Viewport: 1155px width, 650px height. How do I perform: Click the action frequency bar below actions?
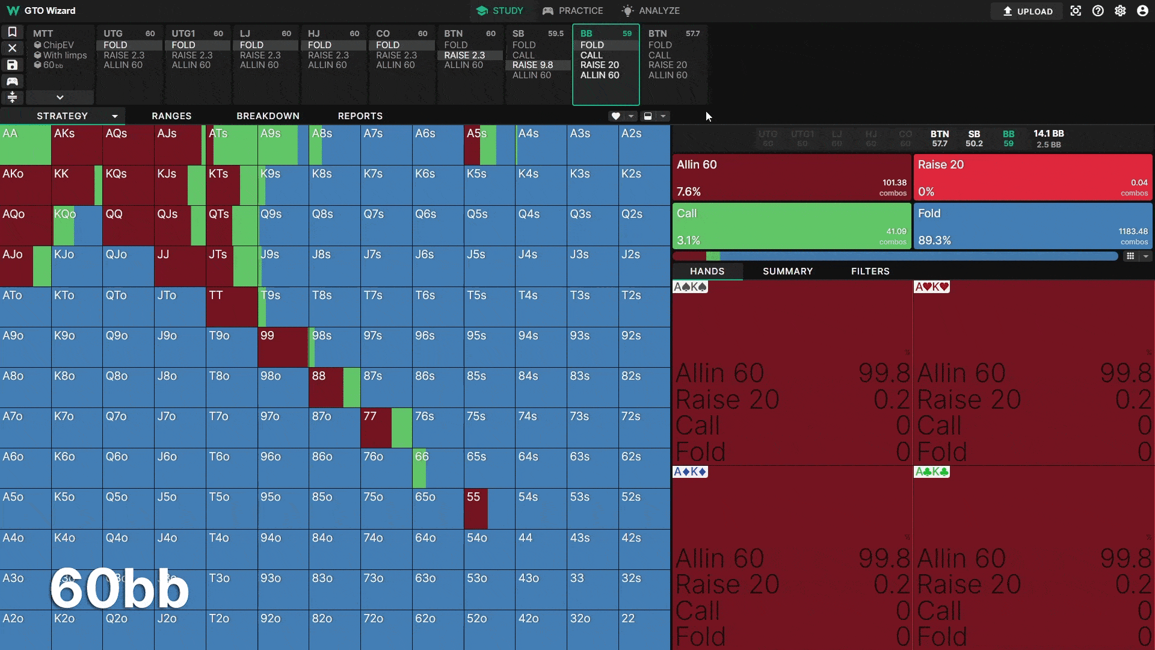(895, 256)
